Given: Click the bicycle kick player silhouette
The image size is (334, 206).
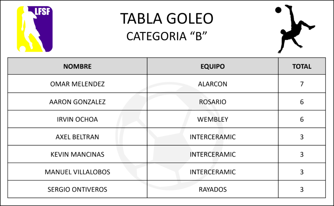Looking at the screenshot, I should click(x=297, y=29).
